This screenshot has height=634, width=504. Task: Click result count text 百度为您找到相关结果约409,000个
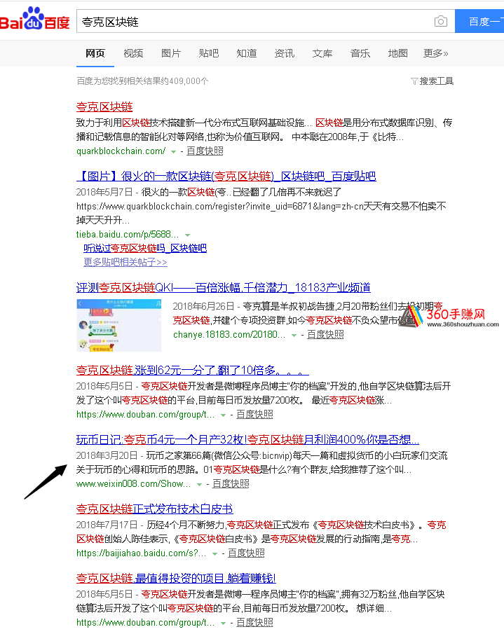pyautogui.click(x=142, y=81)
